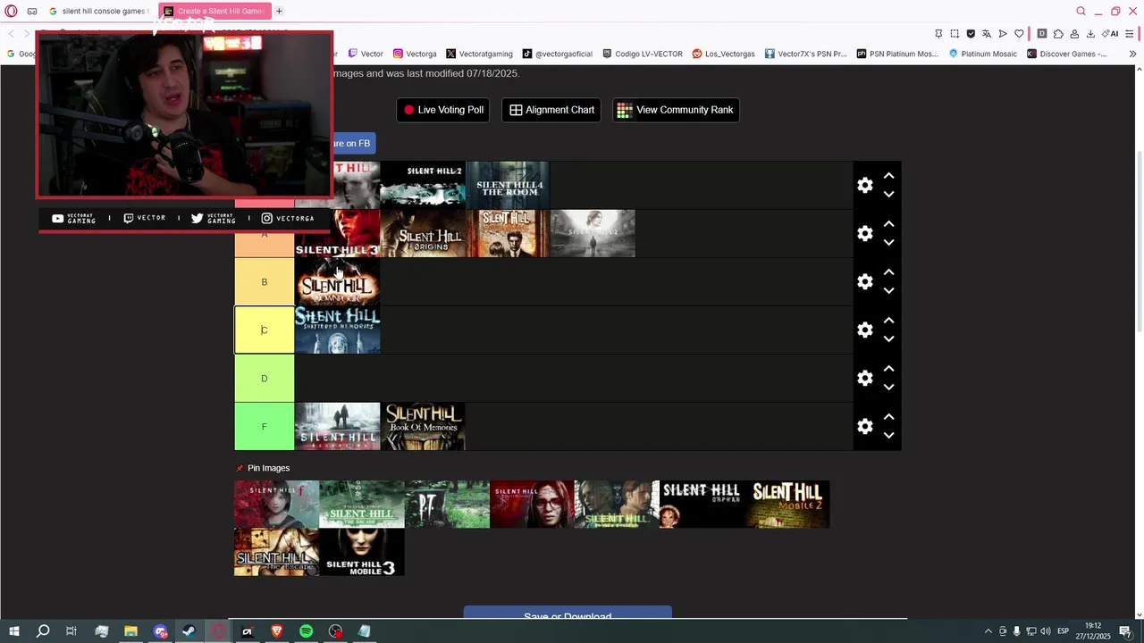Select the B tier color label

coord(264,282)
